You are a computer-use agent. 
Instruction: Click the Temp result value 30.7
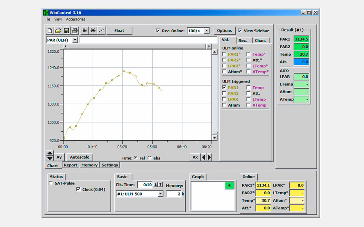[x=301, y=54]
